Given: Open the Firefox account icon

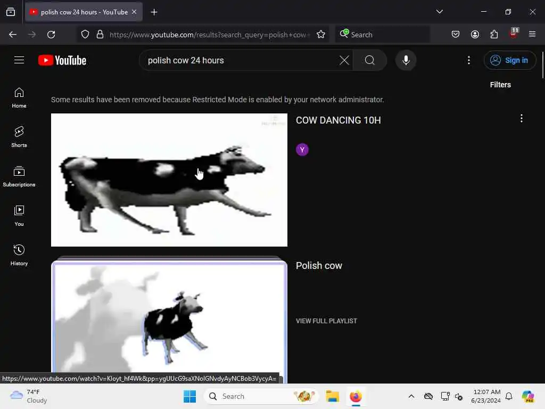Looking at the screenshot, I should click(475, 35).
